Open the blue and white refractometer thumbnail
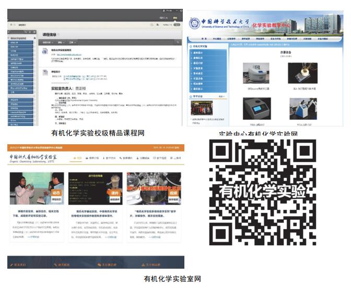This screenshot has width=351, height=289. pyautogui.click(x=303, y=109)
